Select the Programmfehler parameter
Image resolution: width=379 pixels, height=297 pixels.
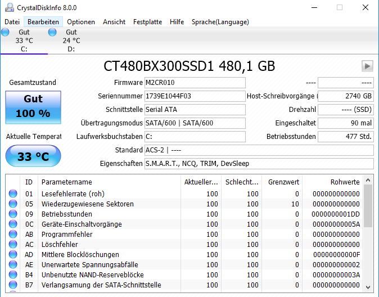(184, 235)
